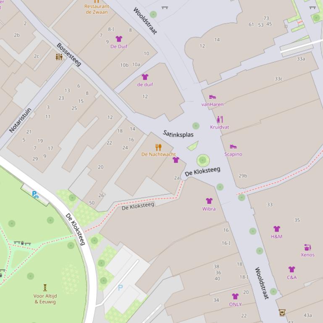This screenshot has height=323, width=323.
Task: Click the round green tree circle at Satinksplas
Action: (203, 160)
